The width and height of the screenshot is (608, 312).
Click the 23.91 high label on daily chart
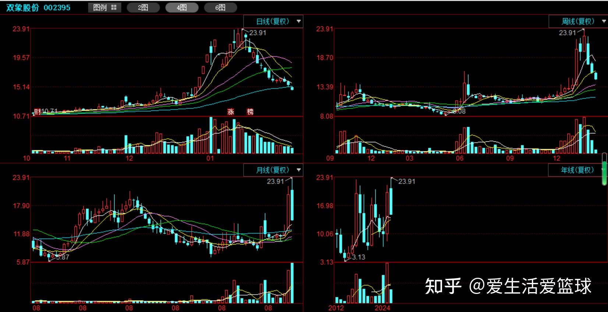click(x=258, y=33)
